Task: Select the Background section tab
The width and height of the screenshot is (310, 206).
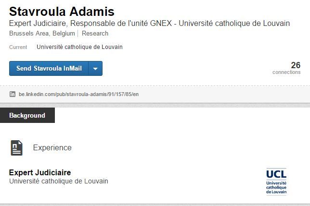Action: tap(27, 115)
